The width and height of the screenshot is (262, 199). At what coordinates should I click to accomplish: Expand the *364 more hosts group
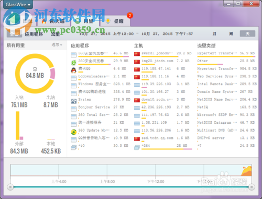click(x=137, y=147)
